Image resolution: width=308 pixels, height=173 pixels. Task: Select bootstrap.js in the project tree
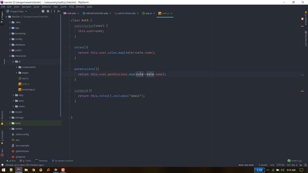pyautogui.click(x=27, y=90)
